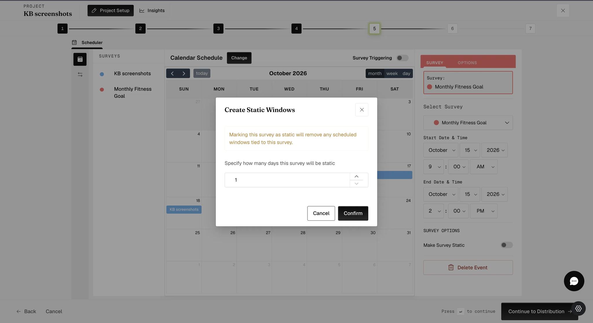Confirm the static window creation
Viewport: 593px width, 323px height.
click(353, 213)
